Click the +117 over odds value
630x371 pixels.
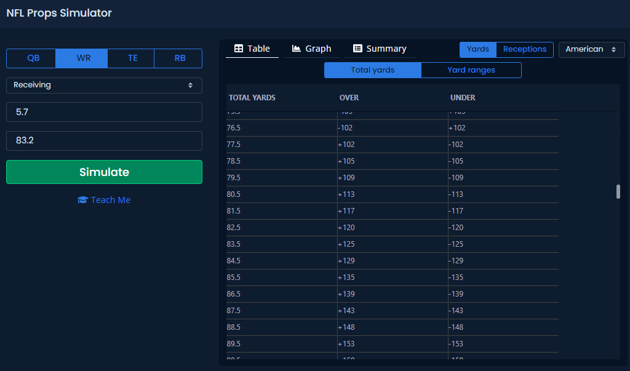(346, 211)
